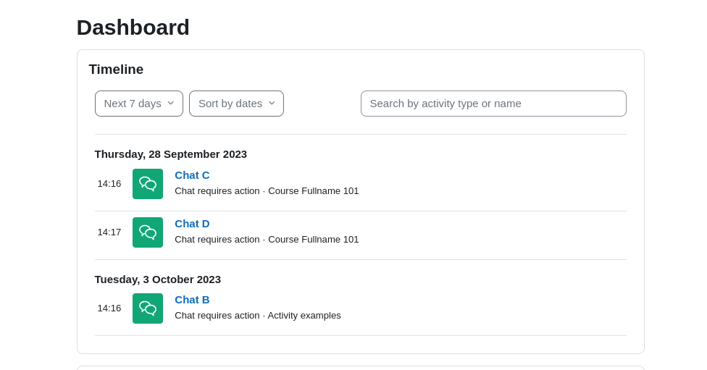Image resolution: width=707 pixels, height=370 pixels.
Task: Click the Activity examples description under Chat B
Action: (x=304, y=316)
